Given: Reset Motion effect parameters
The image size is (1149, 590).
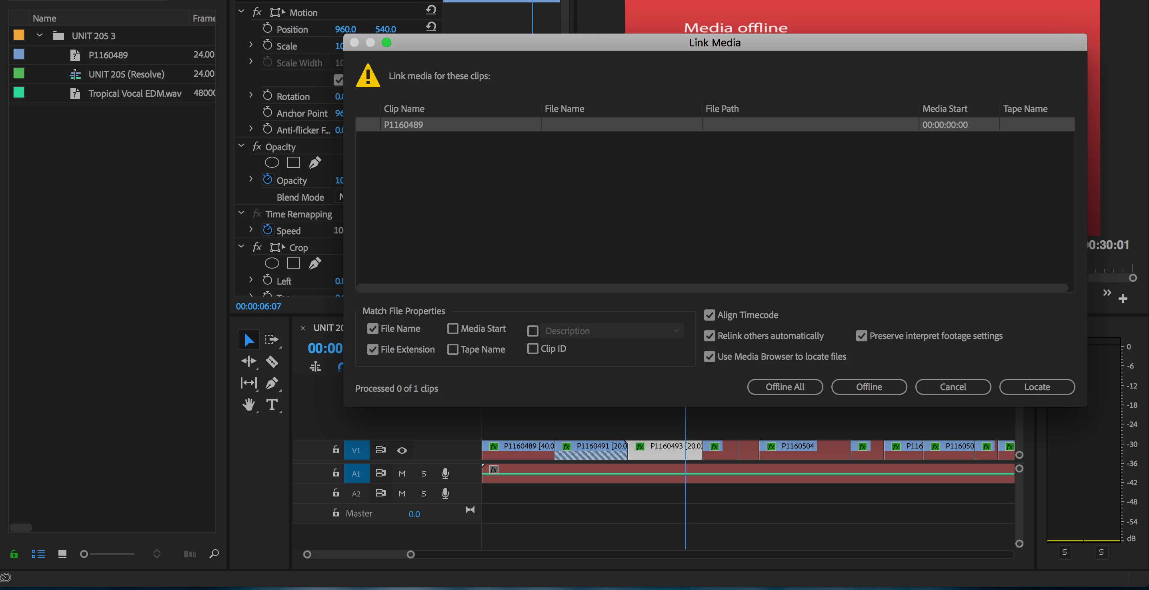Looking at the screenshot, I should (431, 10).
